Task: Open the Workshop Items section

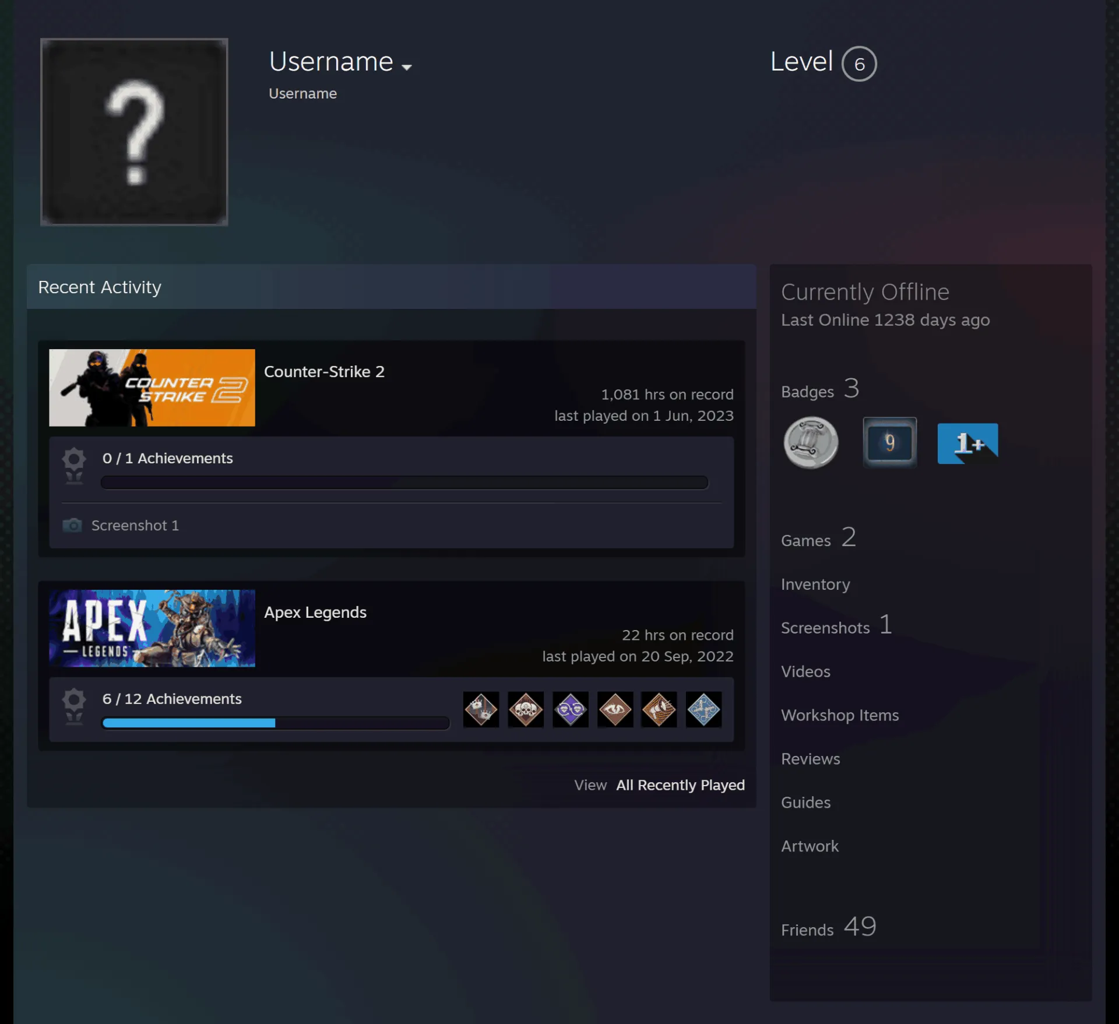Action: tap(840, 715)
